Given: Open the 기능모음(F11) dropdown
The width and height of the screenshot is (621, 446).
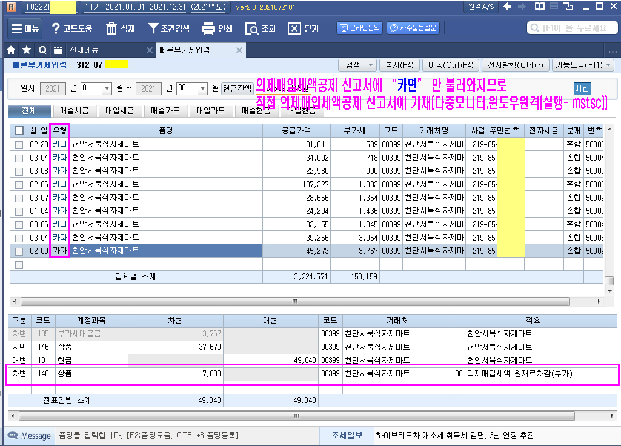Looking at the screenshot, I should [x=583, y=65].
